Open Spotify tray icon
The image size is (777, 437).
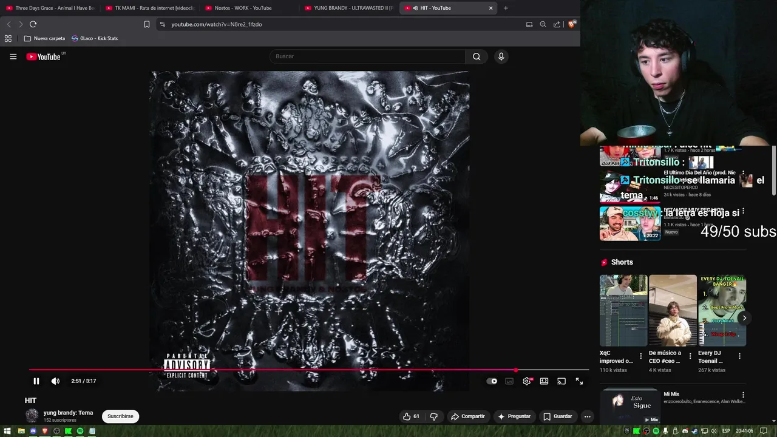[x=656, y=431]
